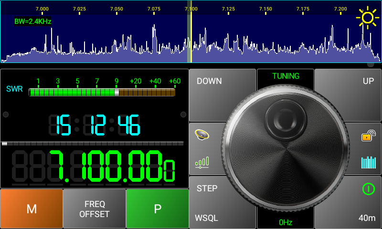Tap the yellow sun brightness icon
The width and height of the screenshot is (382, 229).
coord(367,18)
